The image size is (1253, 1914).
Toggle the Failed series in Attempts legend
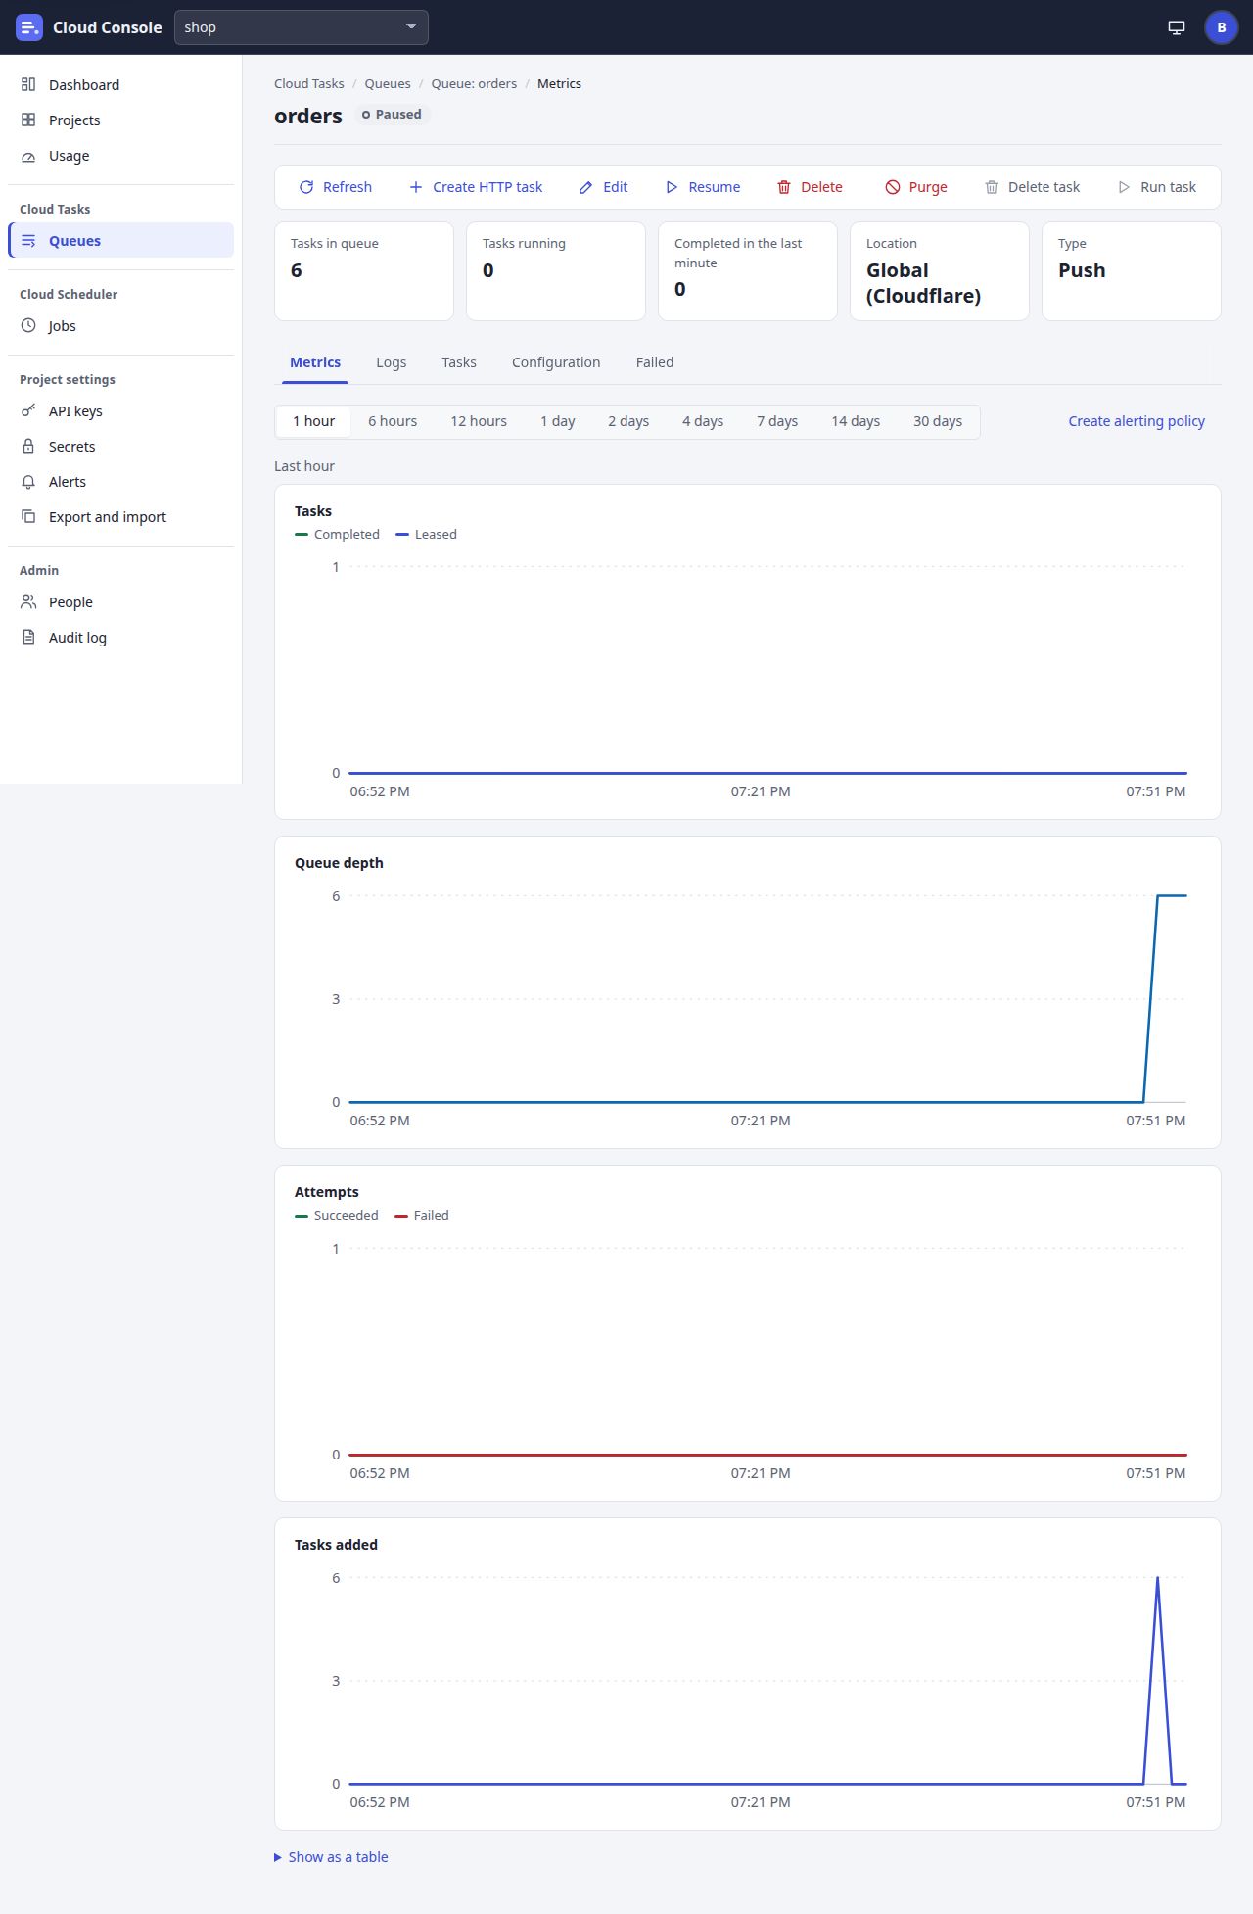pos(421,1216)
